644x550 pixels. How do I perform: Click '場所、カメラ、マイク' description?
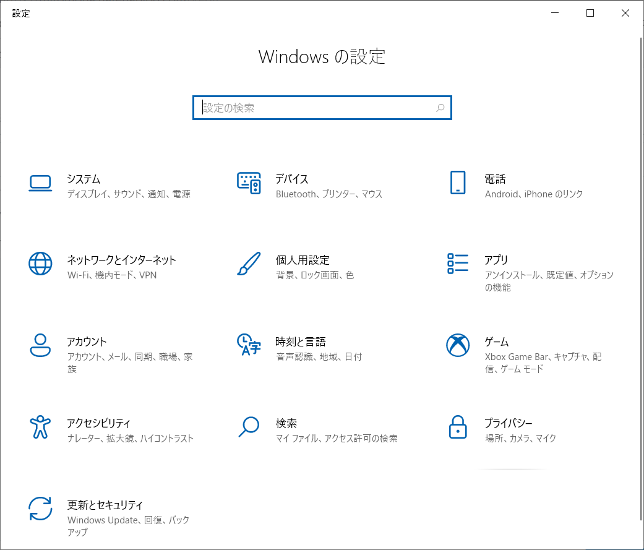[x=520, y=438]
